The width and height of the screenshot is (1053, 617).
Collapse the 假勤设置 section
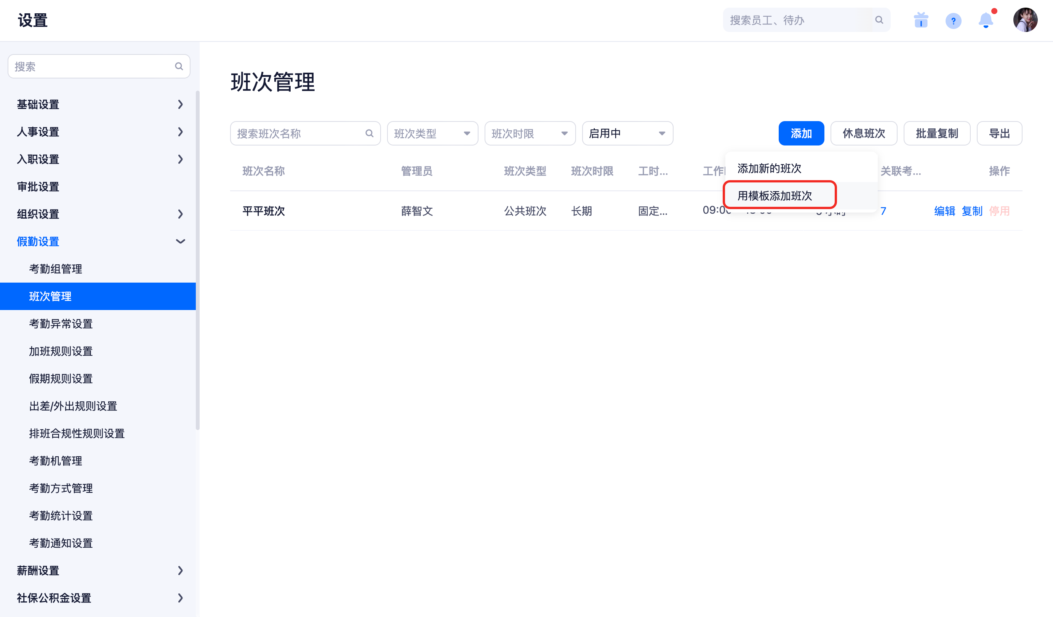(x=180, y=241)
